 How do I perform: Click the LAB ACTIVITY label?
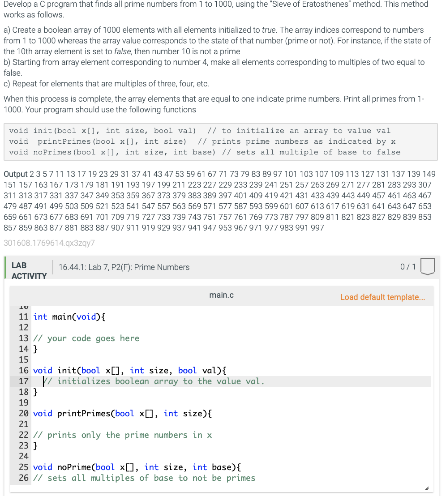click(x=28, y=270)
